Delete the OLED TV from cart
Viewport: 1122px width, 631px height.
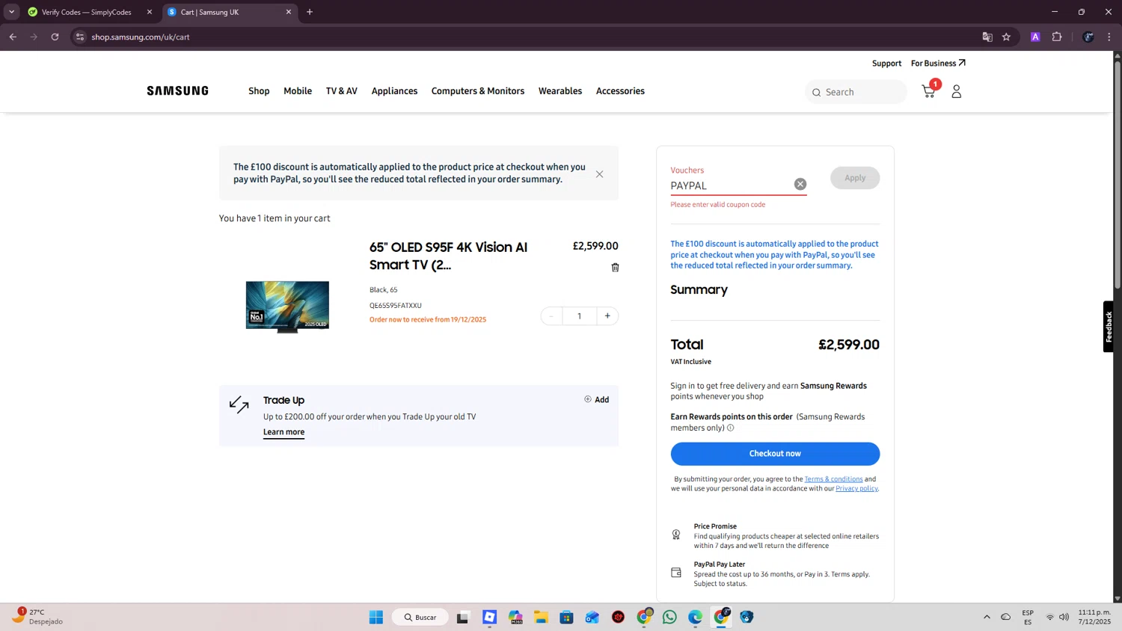click(615, 268)
